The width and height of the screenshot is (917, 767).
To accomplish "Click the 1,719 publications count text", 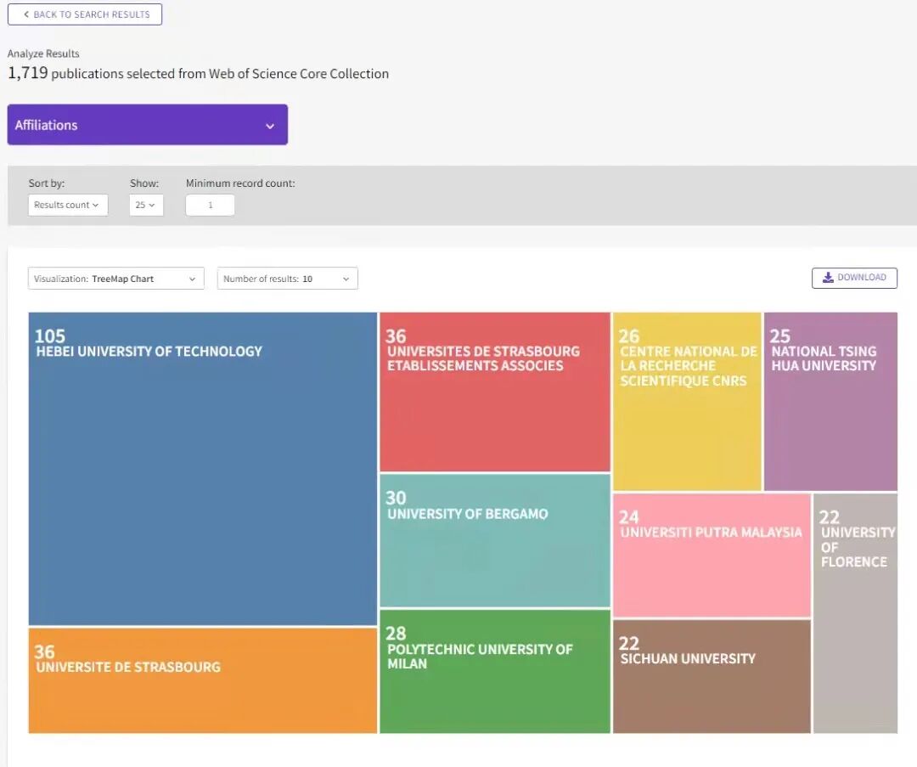I will pyautogui.click(x=27, y=72).
